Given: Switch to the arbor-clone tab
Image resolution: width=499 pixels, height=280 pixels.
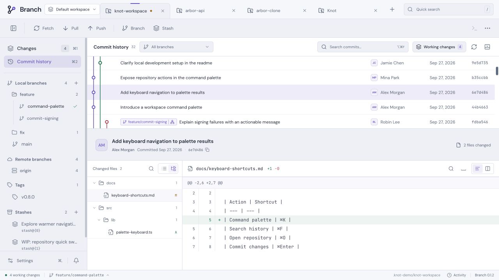Looking at the screenshot, I should pos(278,10).
